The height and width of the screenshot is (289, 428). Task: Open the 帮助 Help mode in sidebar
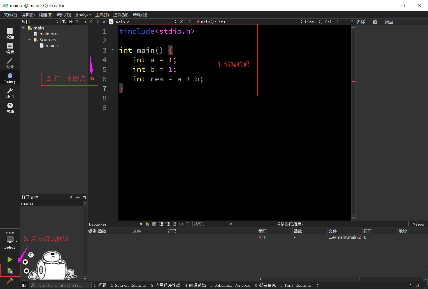tap(10, 107)
